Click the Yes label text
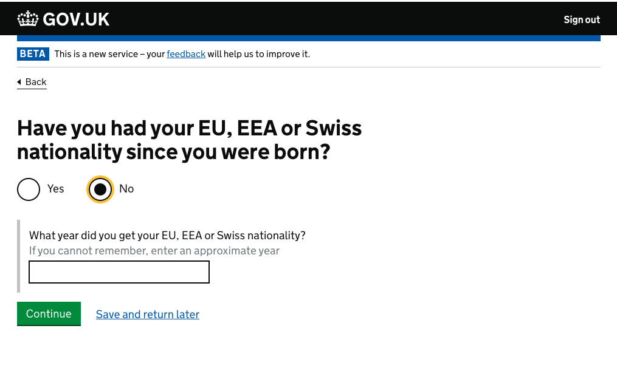 tap(55, 189)
